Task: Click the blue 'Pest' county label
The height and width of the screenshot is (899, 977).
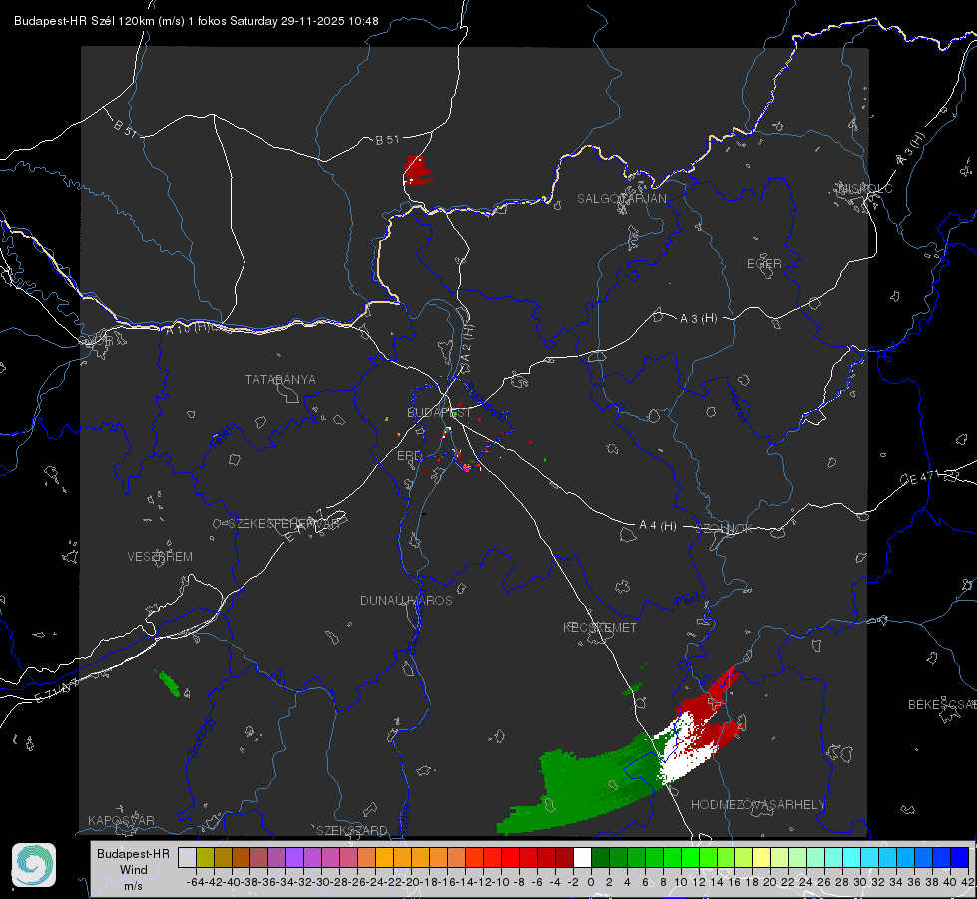Action: click(687, 601)
